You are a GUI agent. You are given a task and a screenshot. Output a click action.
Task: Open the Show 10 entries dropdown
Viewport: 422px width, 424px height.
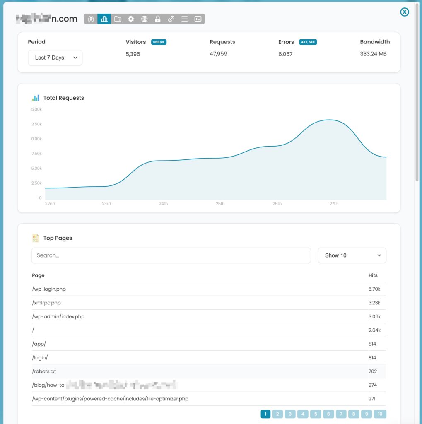coord(352,255)
